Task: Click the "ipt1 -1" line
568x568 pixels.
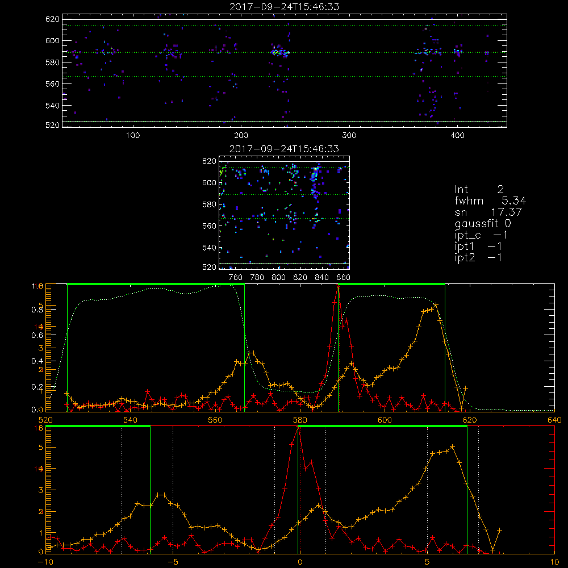Action: pos(478,247)
